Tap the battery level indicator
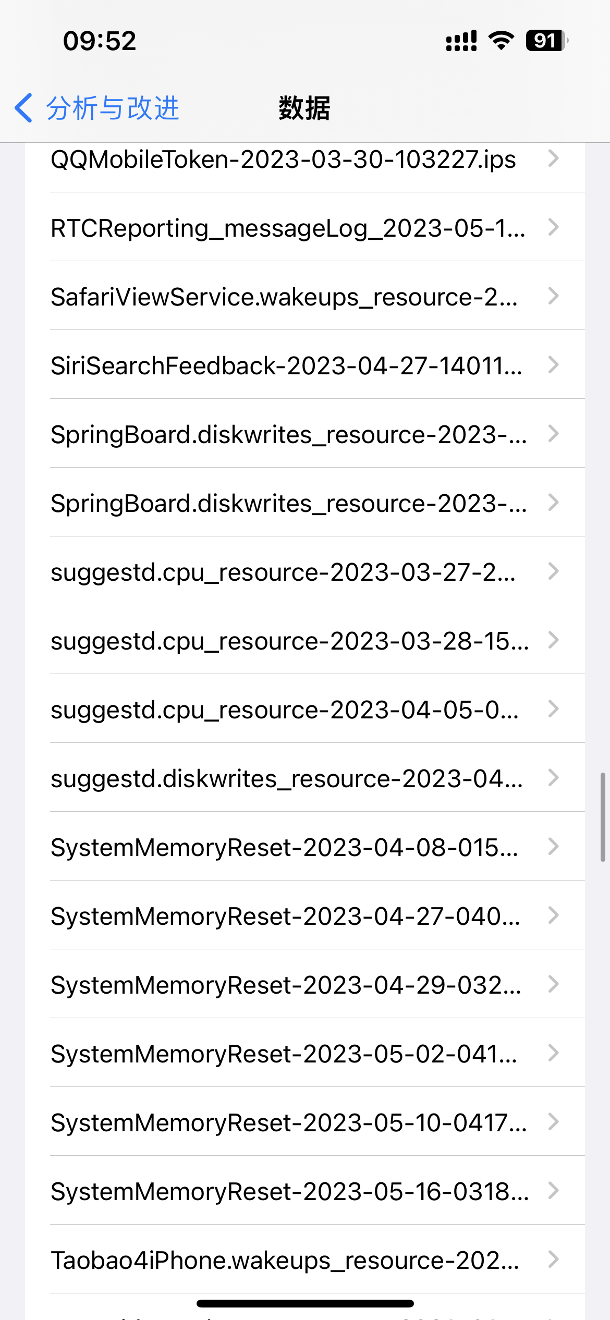The height and width of the screenshot is (1320, 610). click(546, 41)
